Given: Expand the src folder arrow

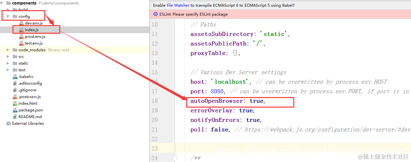Looking at the screenshot, I should (8, 57).
